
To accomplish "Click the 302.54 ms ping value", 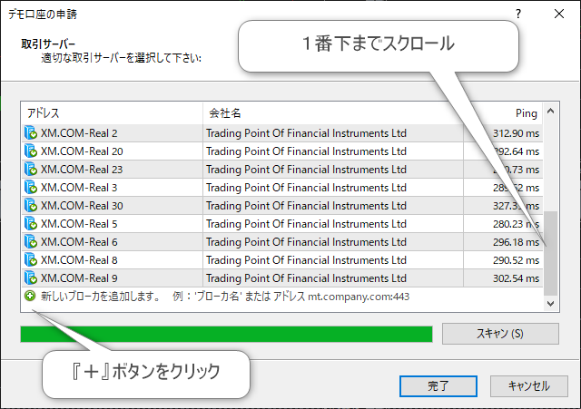I will pyautogui.click(x=516, y=278).
